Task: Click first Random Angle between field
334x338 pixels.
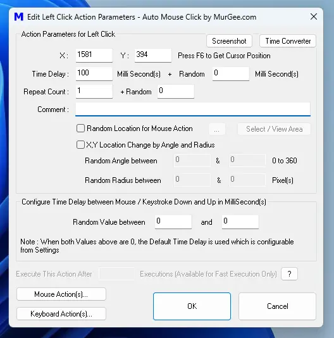Action: [192, 160]
